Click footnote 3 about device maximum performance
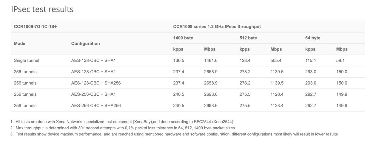The image size is (382, 141). (x=174, y=134)
